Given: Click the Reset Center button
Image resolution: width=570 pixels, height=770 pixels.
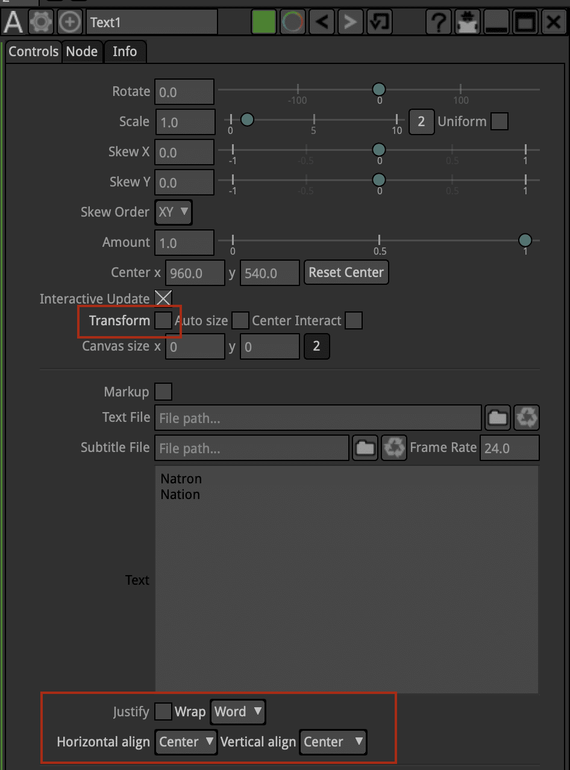Looking at the screenshot, I should (x=346, y=272).
